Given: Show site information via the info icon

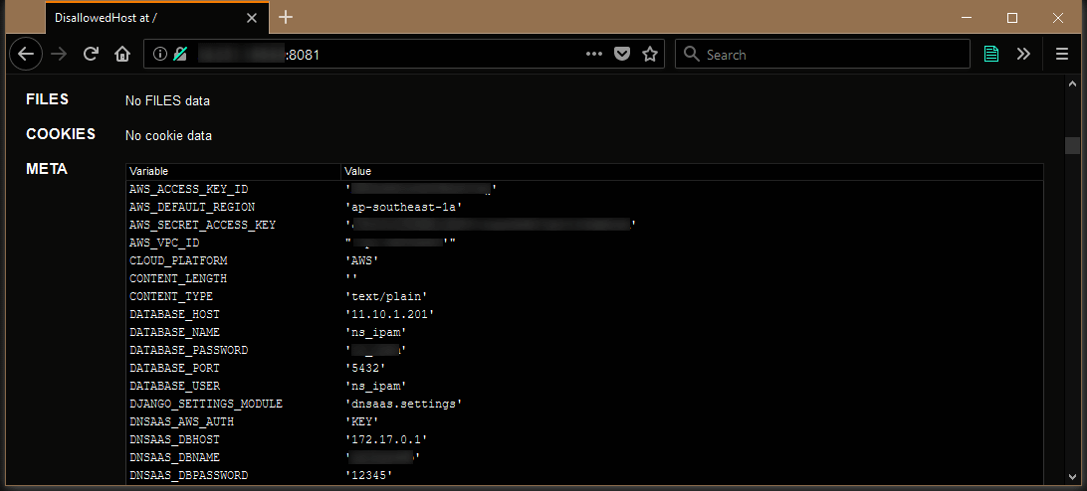Looking at the screenshot, I should pos(160,54).
